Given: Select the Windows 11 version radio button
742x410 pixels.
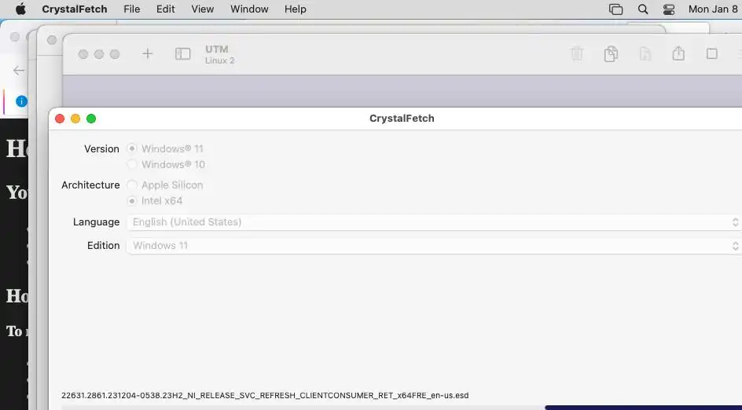Looking at the screenshot, I should (132, 148).
